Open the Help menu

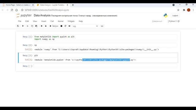pos(81,21)
